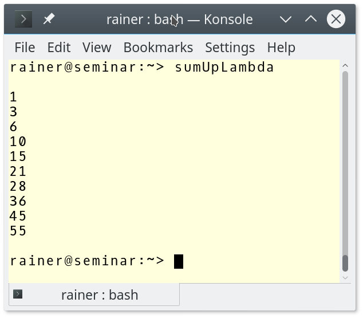Open the Edit menu
The image size is (363, 318).
[x=58, y=48]
